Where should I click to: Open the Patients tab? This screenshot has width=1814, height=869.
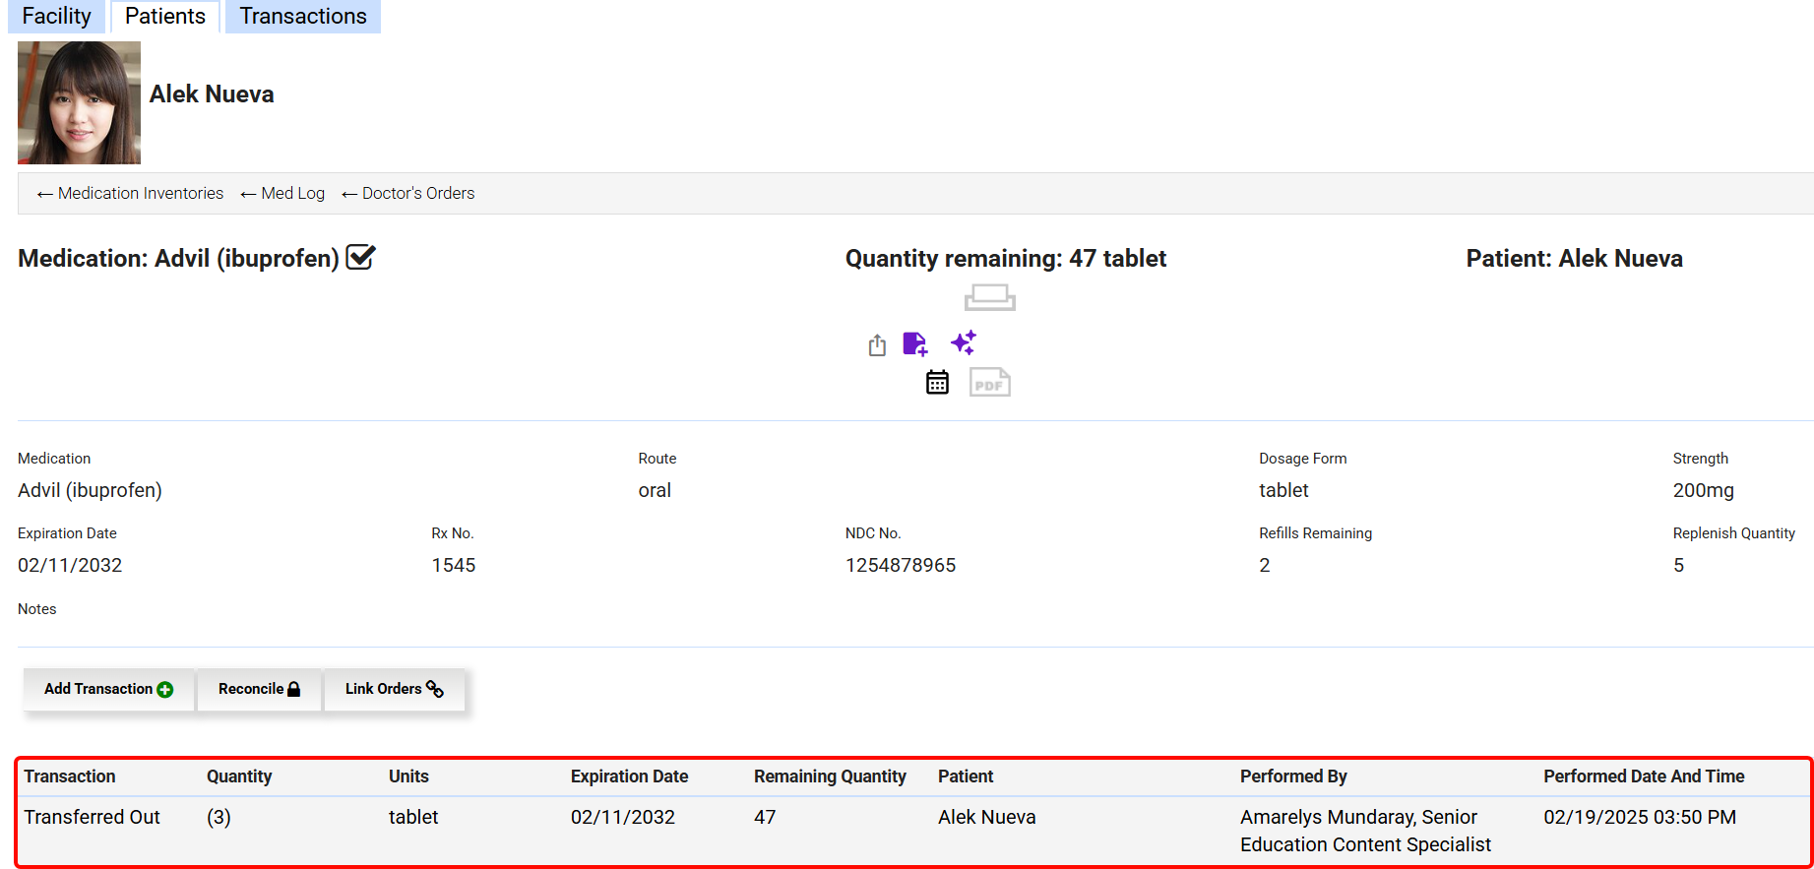(x=164, y=17)
